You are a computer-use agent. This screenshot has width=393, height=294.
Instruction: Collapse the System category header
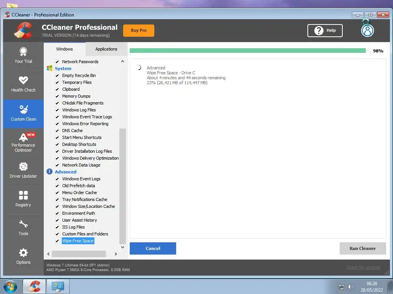tap(63, 69)
